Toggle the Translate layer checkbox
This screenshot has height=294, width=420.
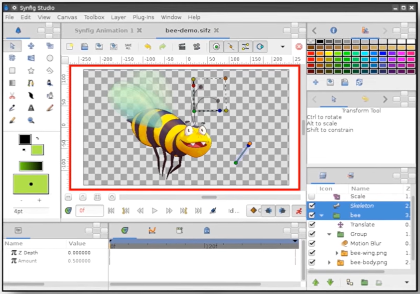point(312,224)
